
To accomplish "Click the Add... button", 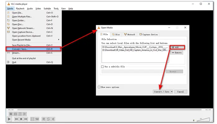I will click(x=177, y=47).
